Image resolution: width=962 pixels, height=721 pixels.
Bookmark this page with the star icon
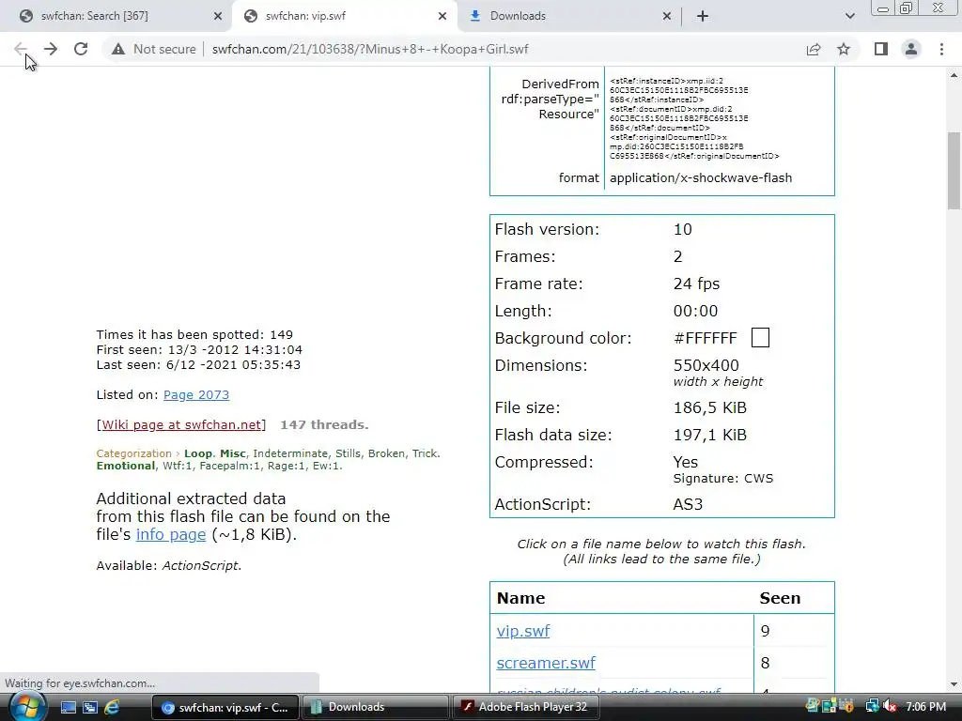(844, 49)
